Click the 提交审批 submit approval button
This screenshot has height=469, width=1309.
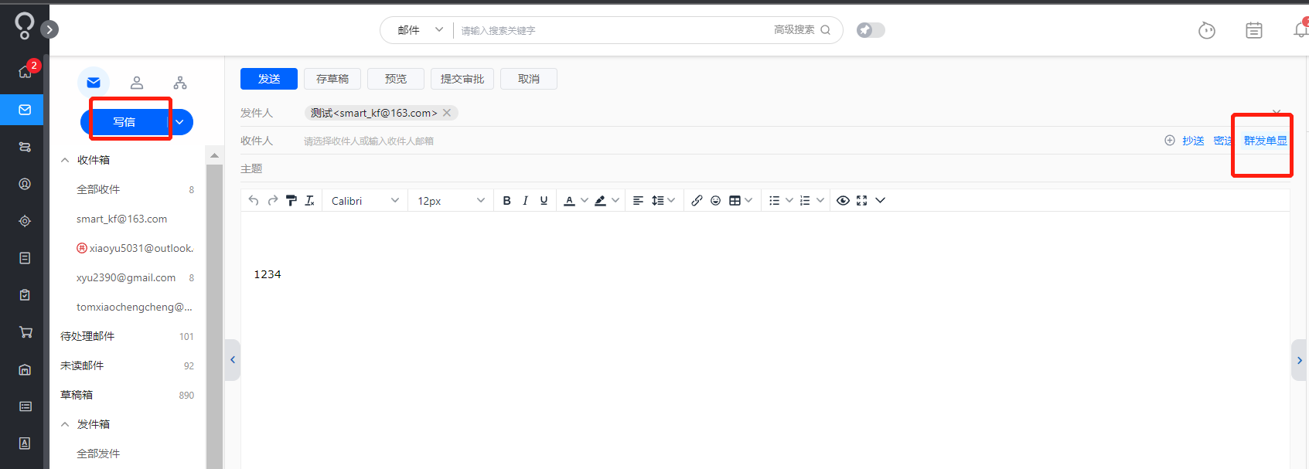[462, 79]
